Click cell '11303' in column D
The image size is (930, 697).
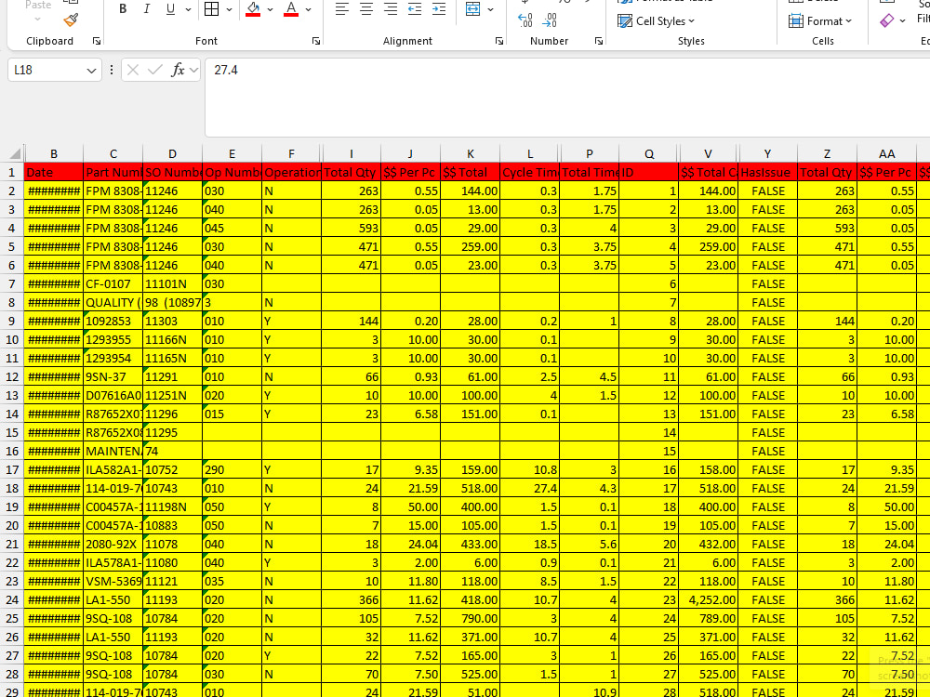coord(172,322)
